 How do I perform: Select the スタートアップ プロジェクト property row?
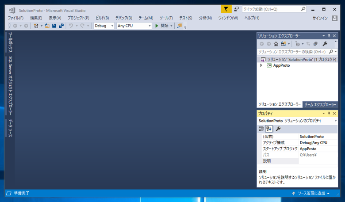[x=298, y=149]
